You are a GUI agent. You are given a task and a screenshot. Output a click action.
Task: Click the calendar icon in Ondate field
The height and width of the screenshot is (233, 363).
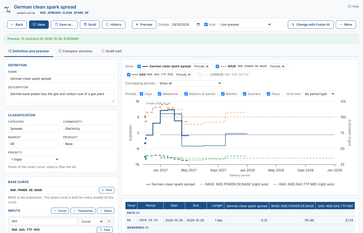[x=198, y=25]
